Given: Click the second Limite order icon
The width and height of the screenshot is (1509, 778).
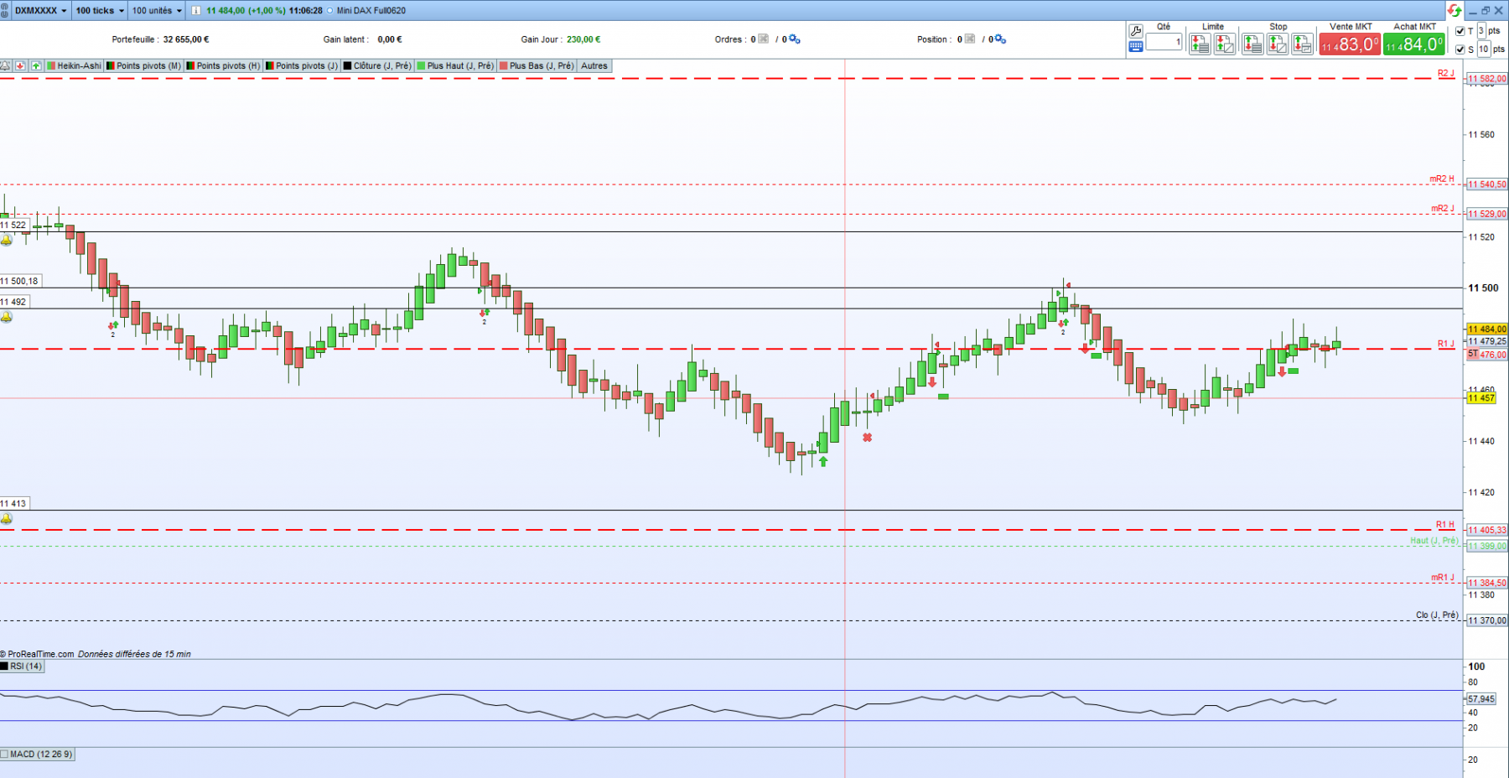Looking at the screenshot, I should point(1225,44).
